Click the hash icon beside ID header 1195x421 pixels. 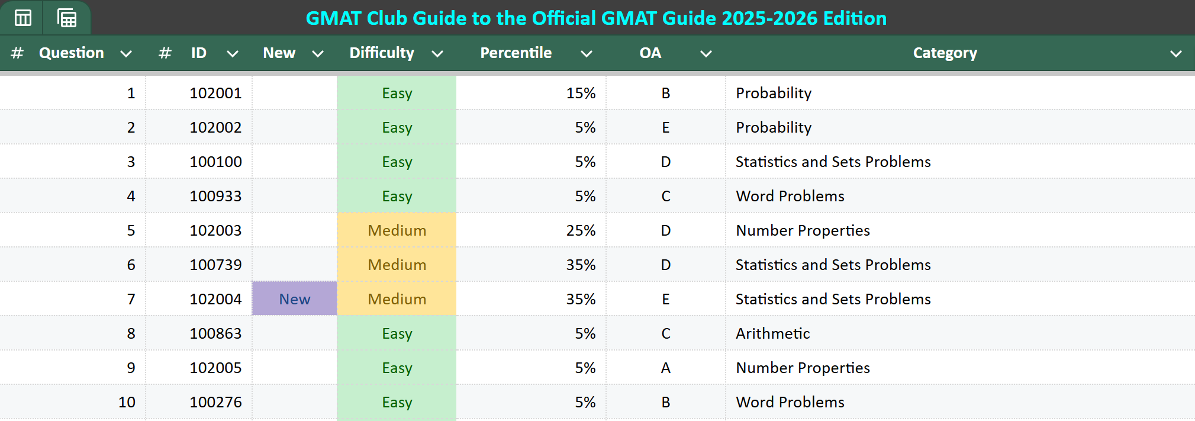[165, 53]
